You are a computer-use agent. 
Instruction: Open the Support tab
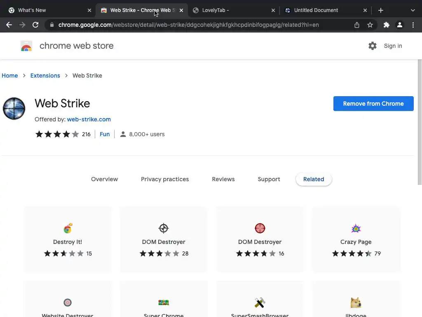click(x=269, y=179)
